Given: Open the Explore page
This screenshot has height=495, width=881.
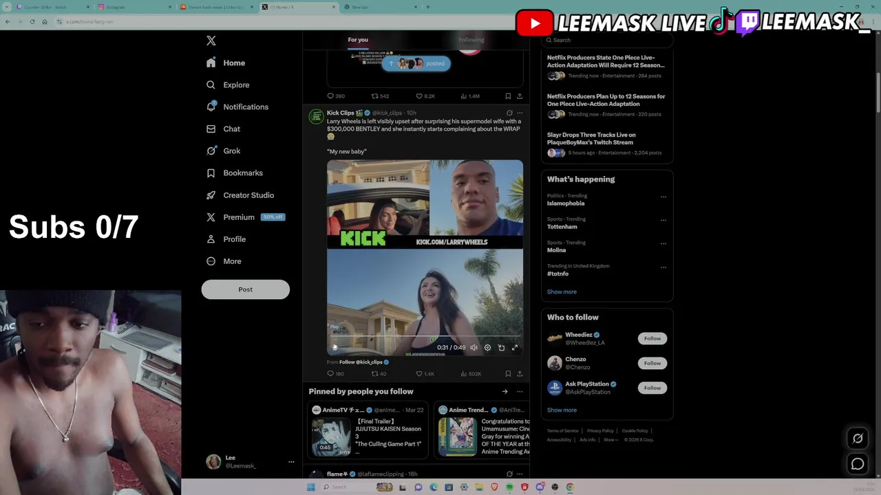Looking at the screenshot, I should [229, 85].
